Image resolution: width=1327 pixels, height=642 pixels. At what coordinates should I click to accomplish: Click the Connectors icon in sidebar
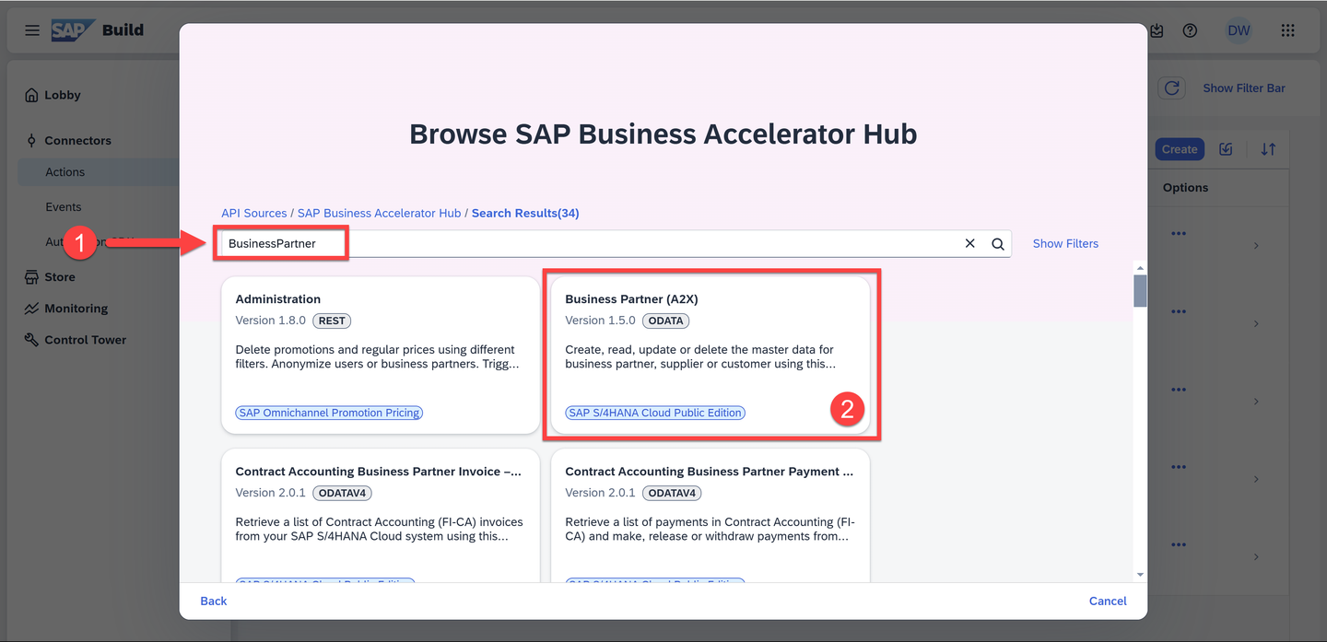pyautogui.click(x=32, y=141)
